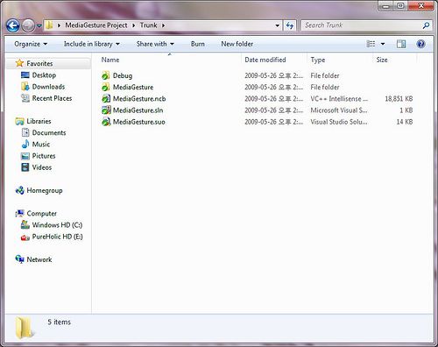
Task: Click the Videos library film icon
Action: tap(25, 167)
